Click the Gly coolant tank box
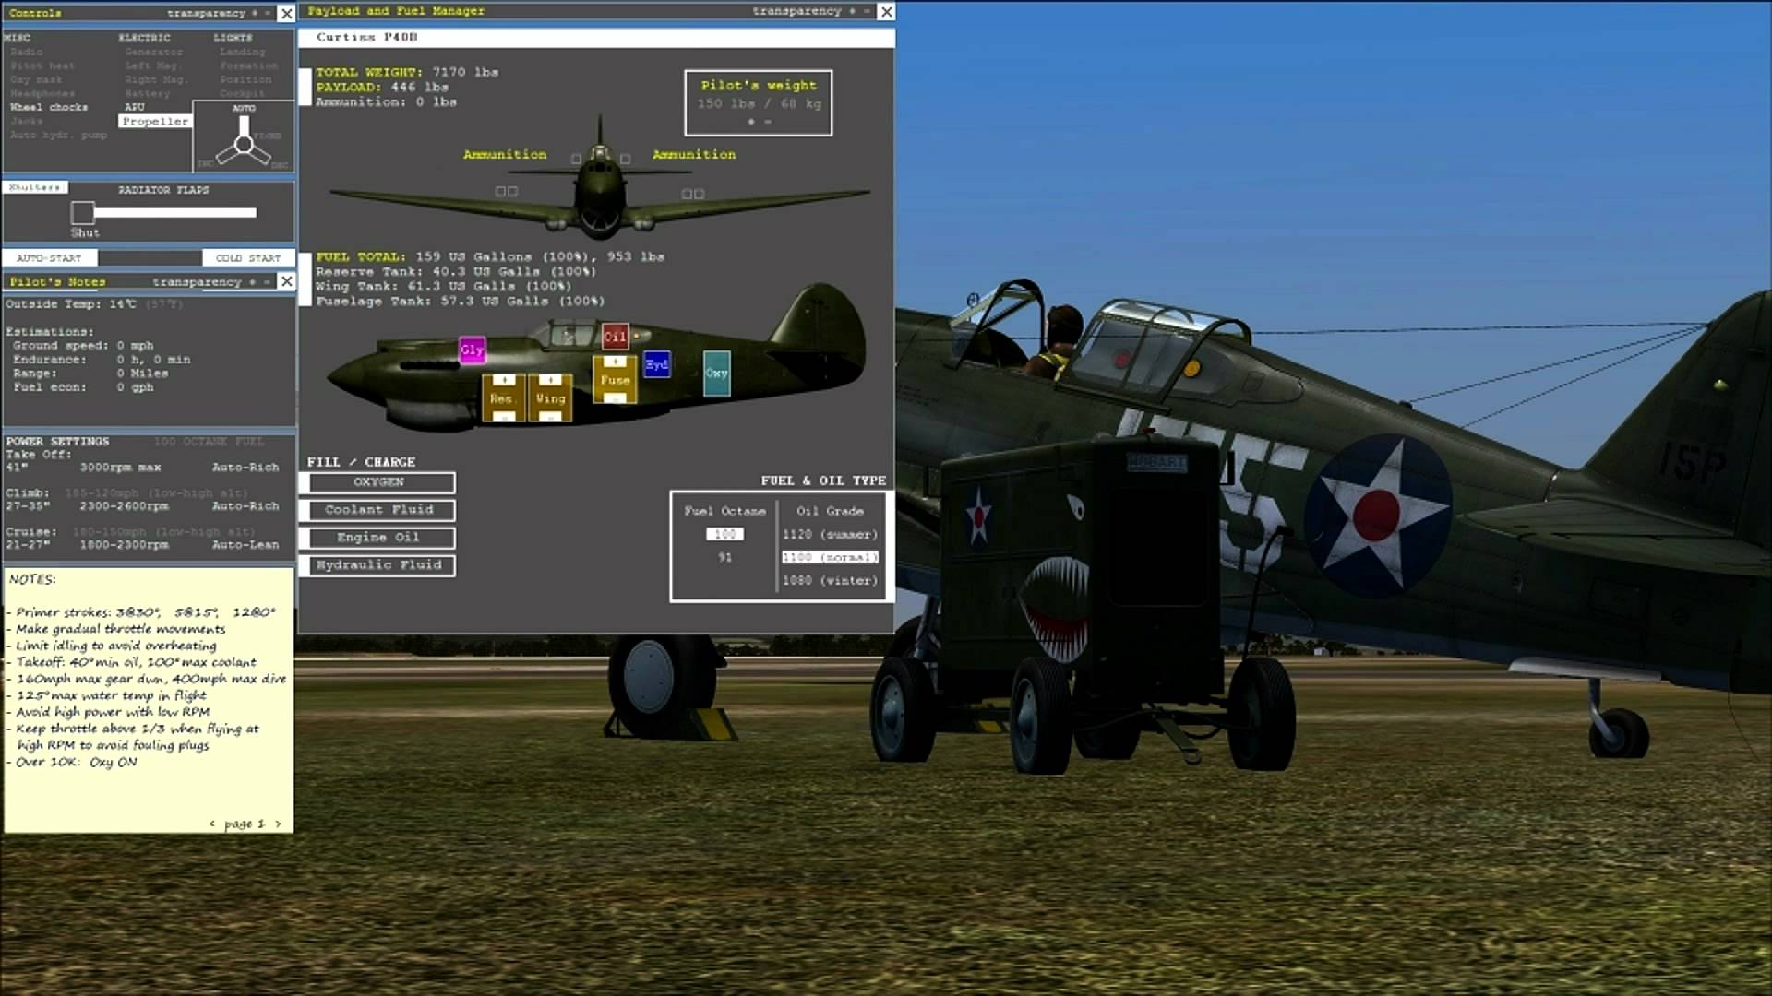This screenshot has height=996, width=1772. (x=473, y=350)
